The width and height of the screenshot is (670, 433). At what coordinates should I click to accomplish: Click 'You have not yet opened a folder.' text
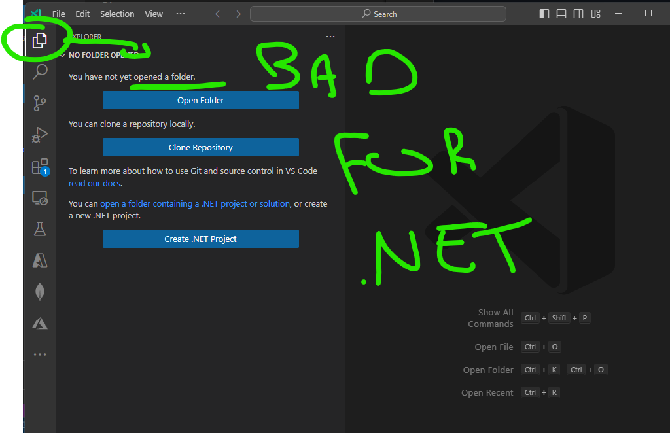tap(132, 77)
